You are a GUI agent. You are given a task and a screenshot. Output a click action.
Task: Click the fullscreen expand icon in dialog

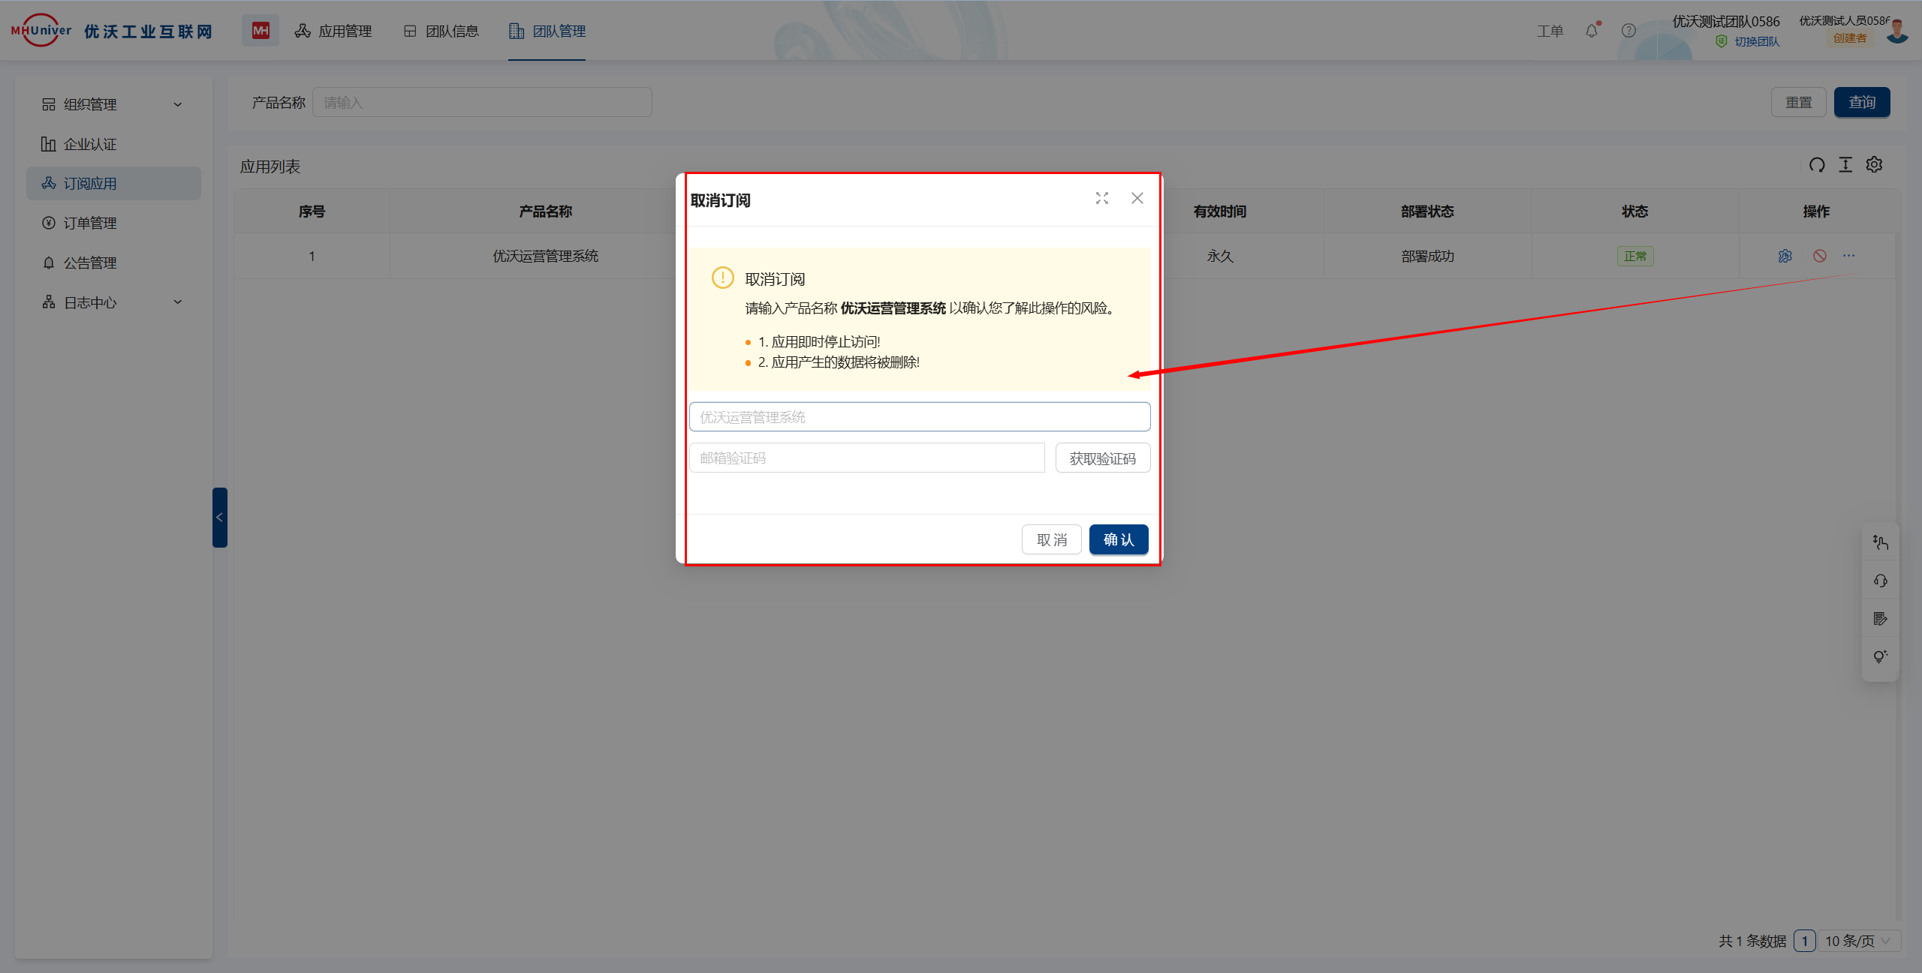click(1101, 198)
